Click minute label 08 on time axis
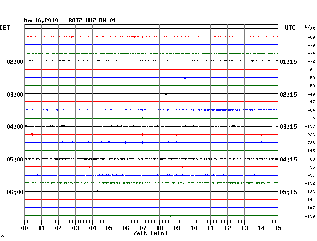The image size is (317, 241). coord(159,228)
